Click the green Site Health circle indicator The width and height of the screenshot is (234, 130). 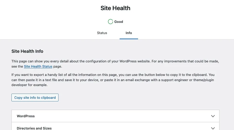click(x=110, y=22)
